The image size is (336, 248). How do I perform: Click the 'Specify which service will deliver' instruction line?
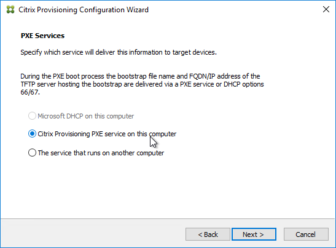119,52
